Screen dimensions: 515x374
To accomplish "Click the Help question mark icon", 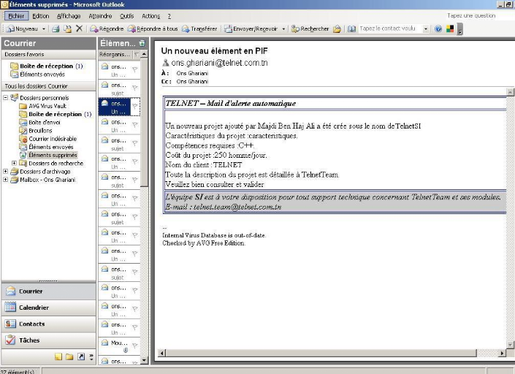I will click(x=438, y=29).
